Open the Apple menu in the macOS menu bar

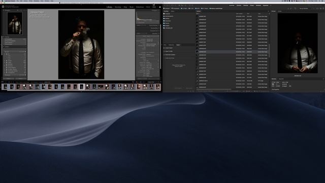tap(2, 1)
